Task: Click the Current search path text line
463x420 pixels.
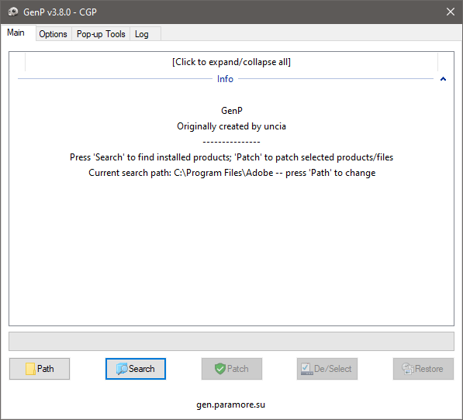Action: [x=232, y=173]
